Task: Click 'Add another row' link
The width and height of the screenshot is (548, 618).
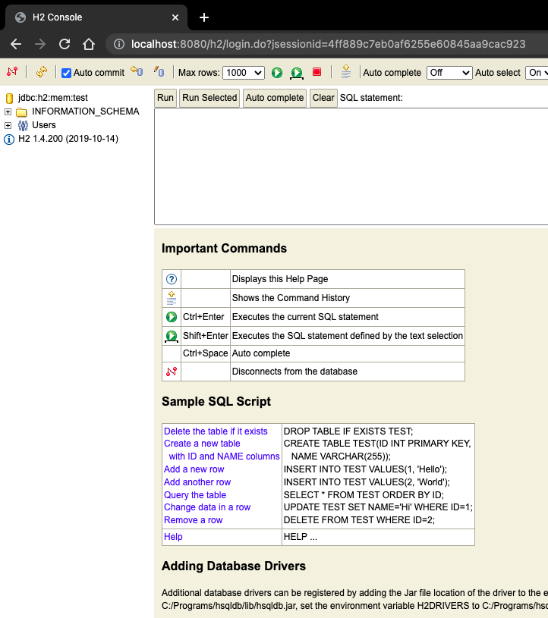Action: (197, 482)
